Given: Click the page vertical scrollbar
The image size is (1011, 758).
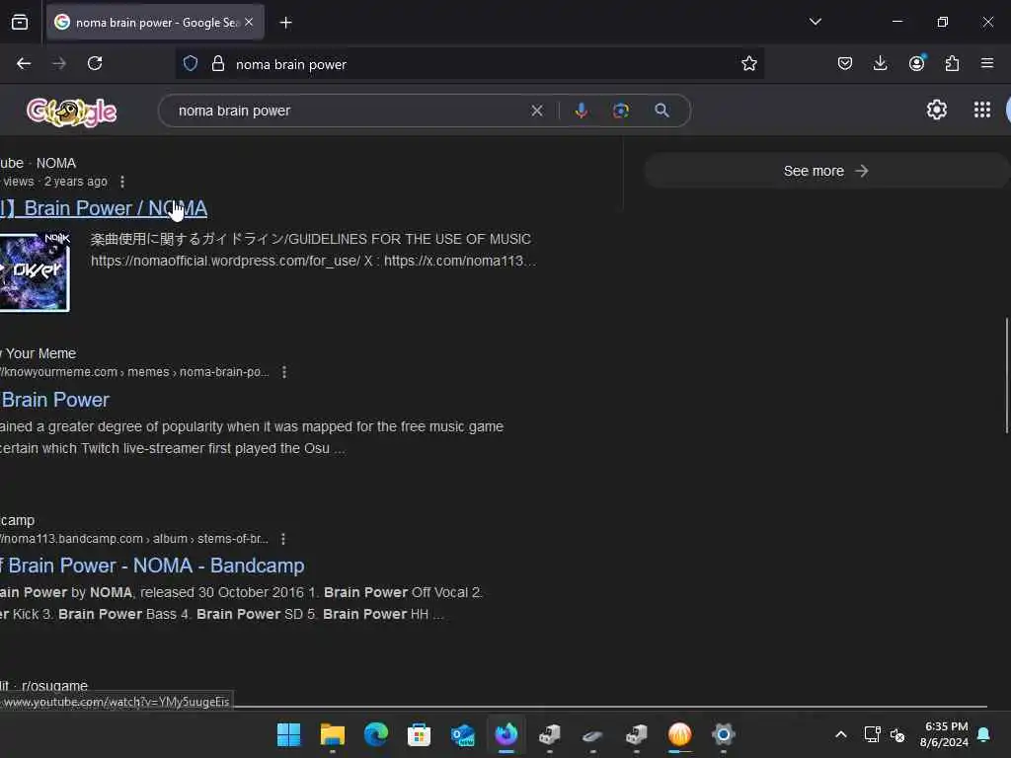Looking at the screenshot, I should coord(1006,376).
